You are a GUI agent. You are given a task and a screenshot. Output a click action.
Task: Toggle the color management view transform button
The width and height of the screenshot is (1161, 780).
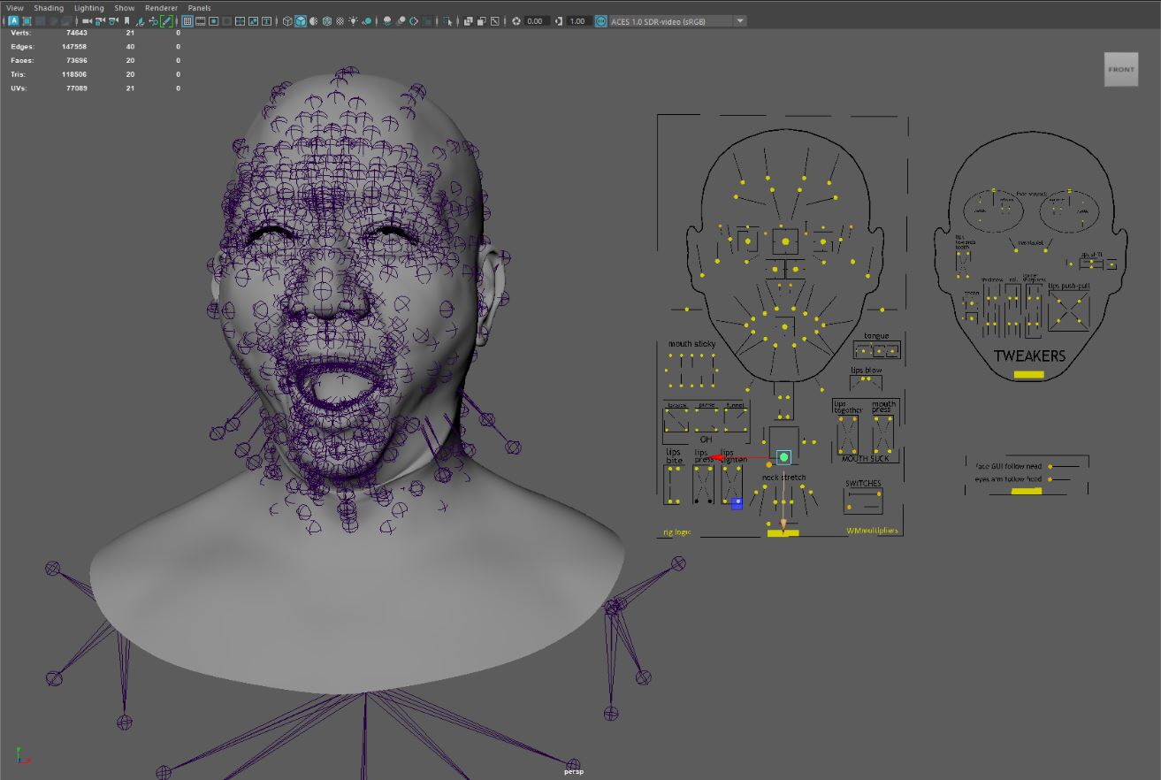pyautogui.click(x=601, y=21)
